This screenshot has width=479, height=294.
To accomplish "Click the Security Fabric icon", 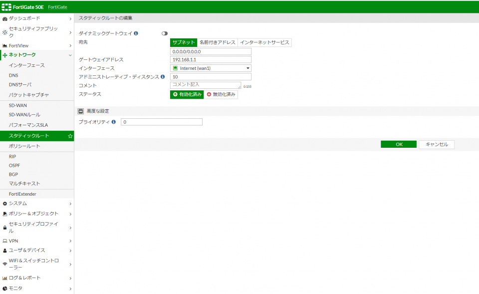I will tap(4, 32).
